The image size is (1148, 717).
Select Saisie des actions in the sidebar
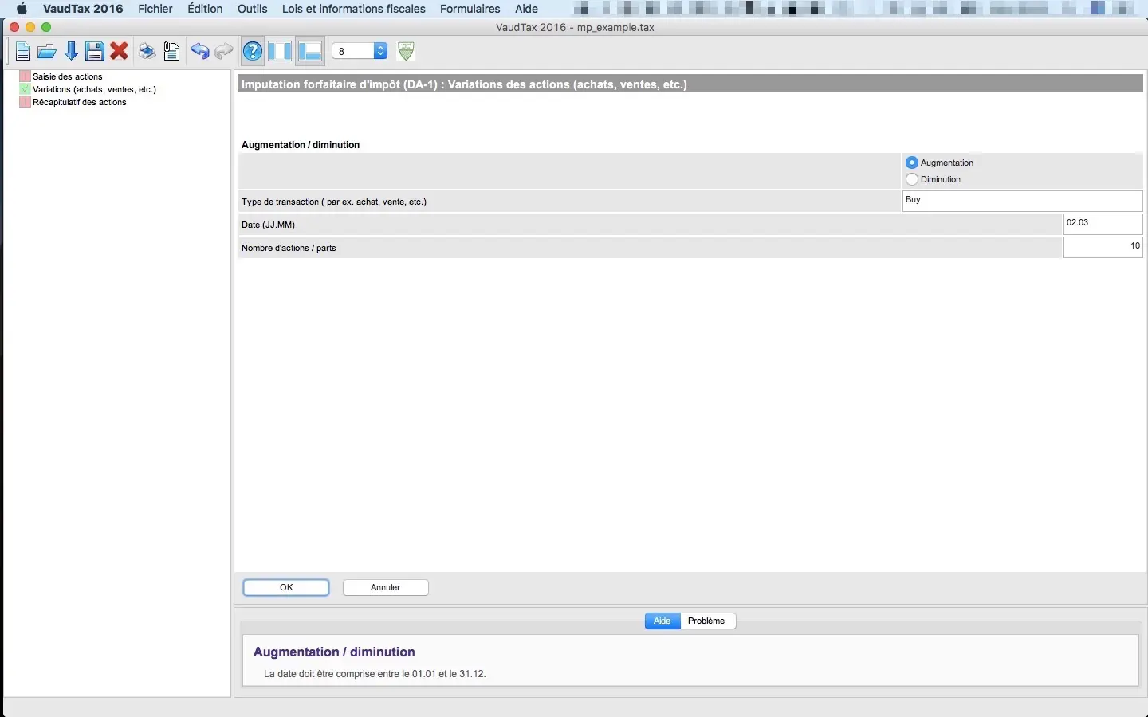tap(68, 76)
